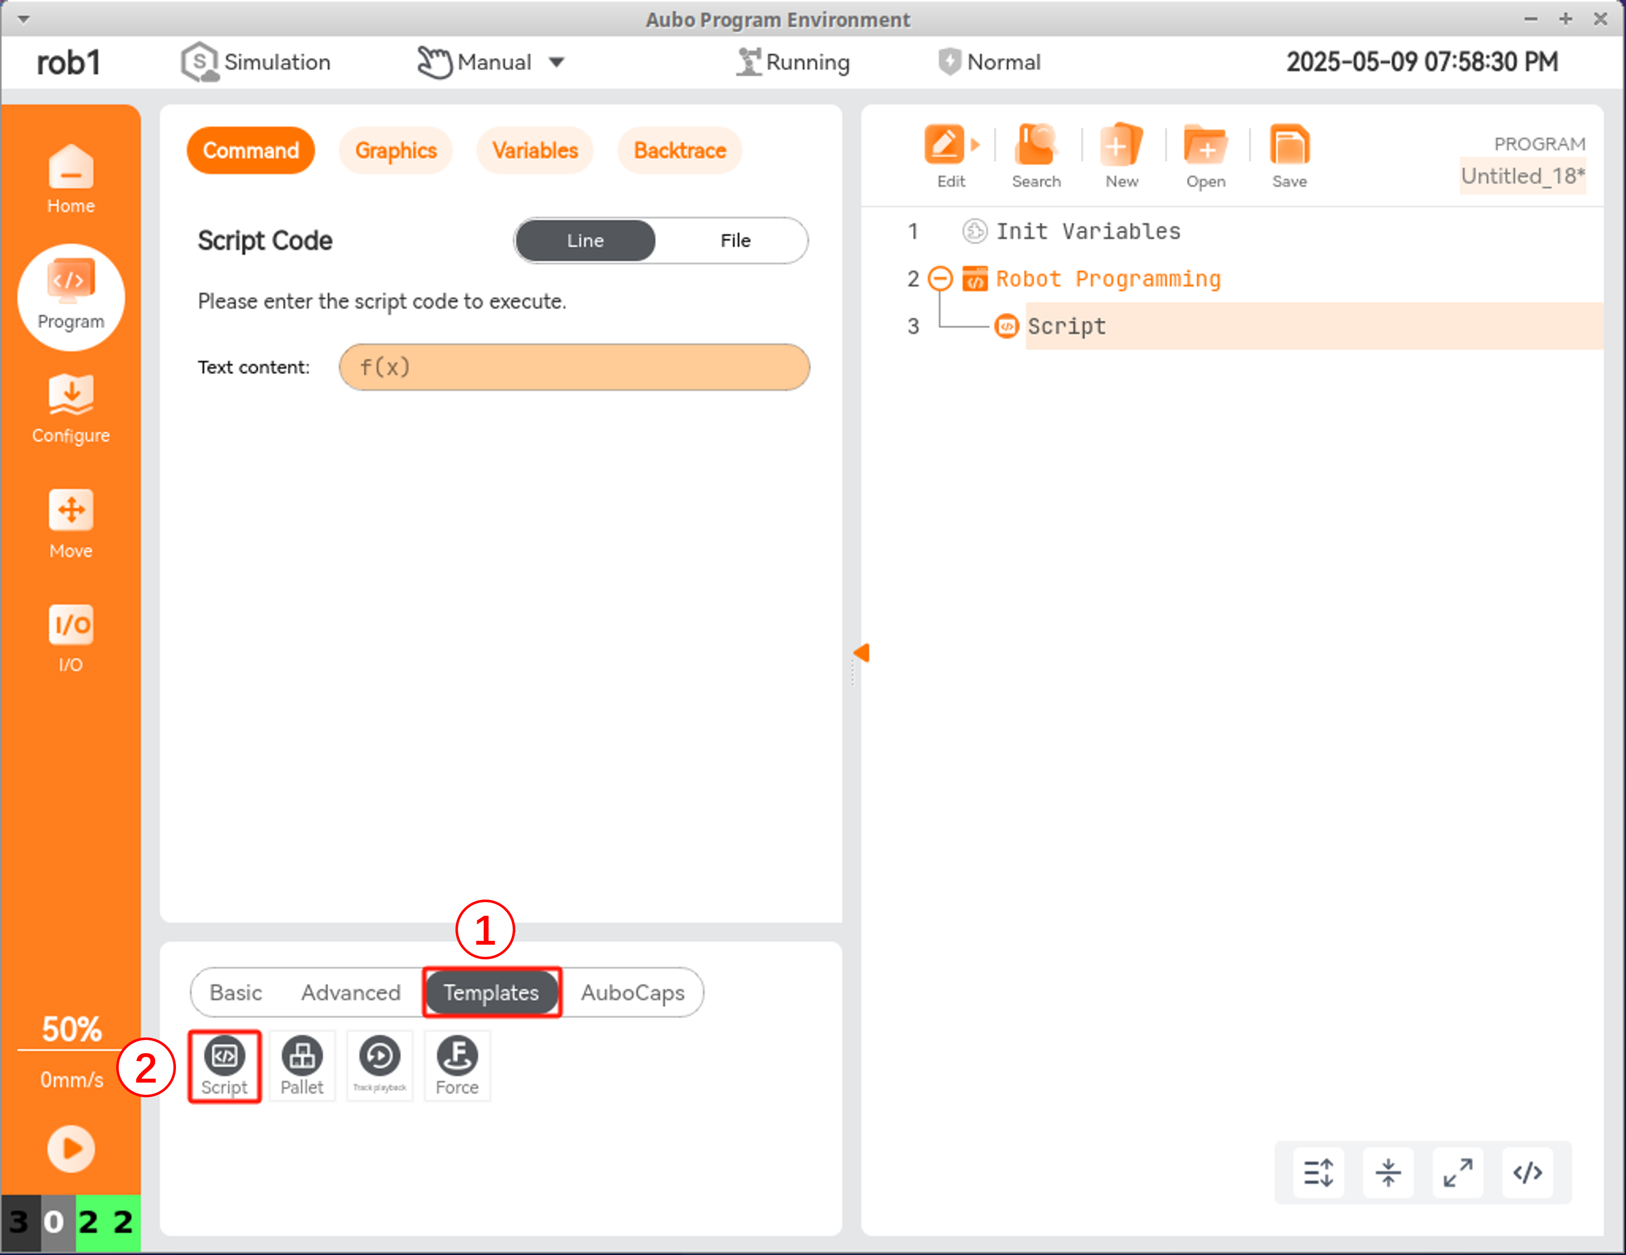1626x1255 pixels.
Task: Select the Advanced command category
Action: [x=350, y=992]
